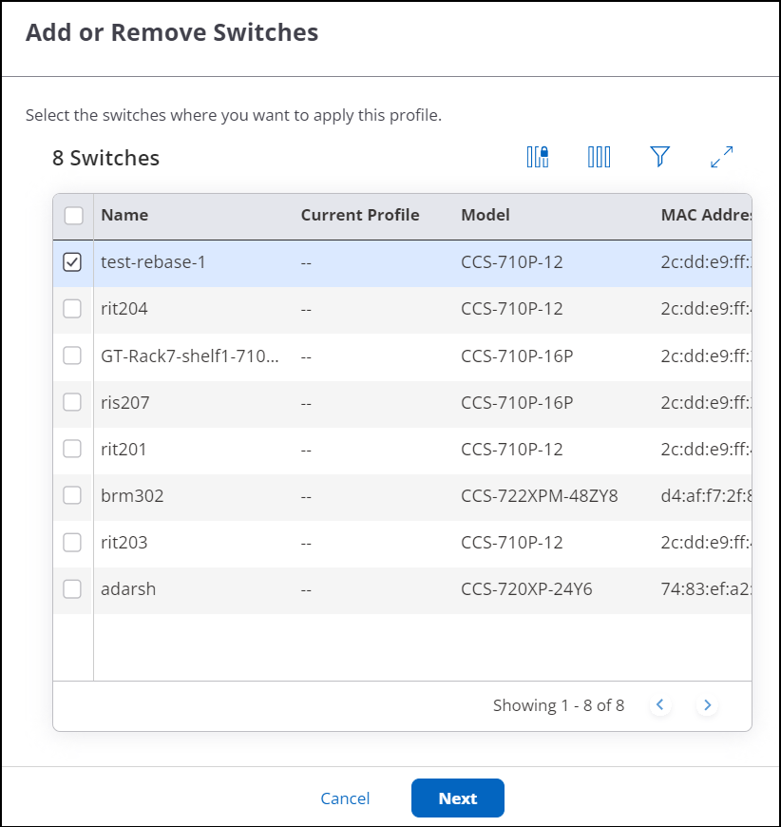Tick the ris207 row checkbox

(72, 402)
